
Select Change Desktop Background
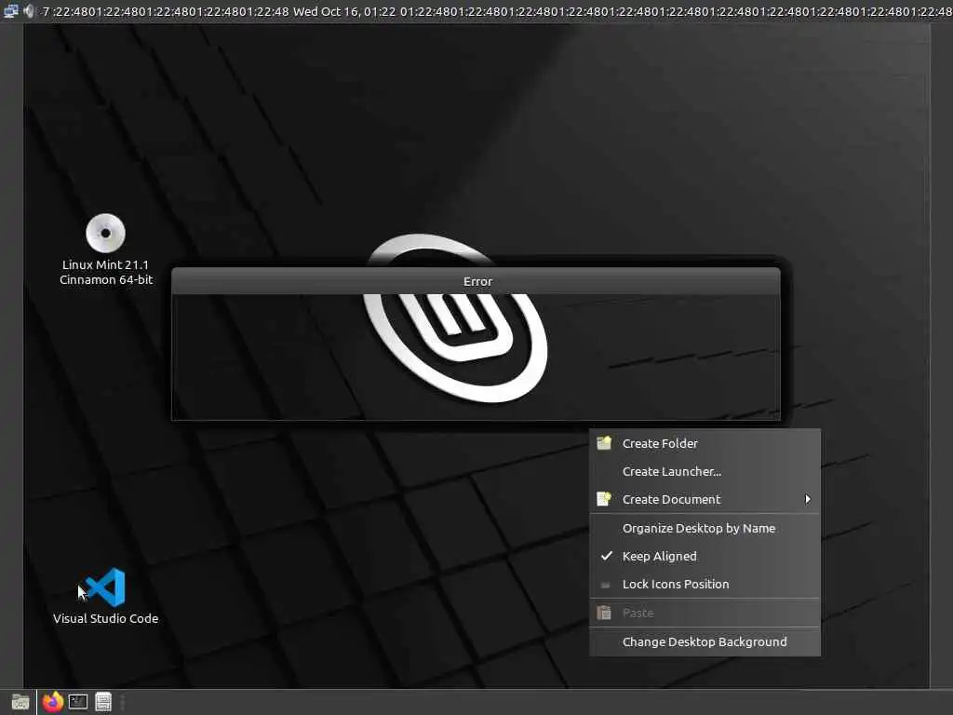click(x=705, y=642)
